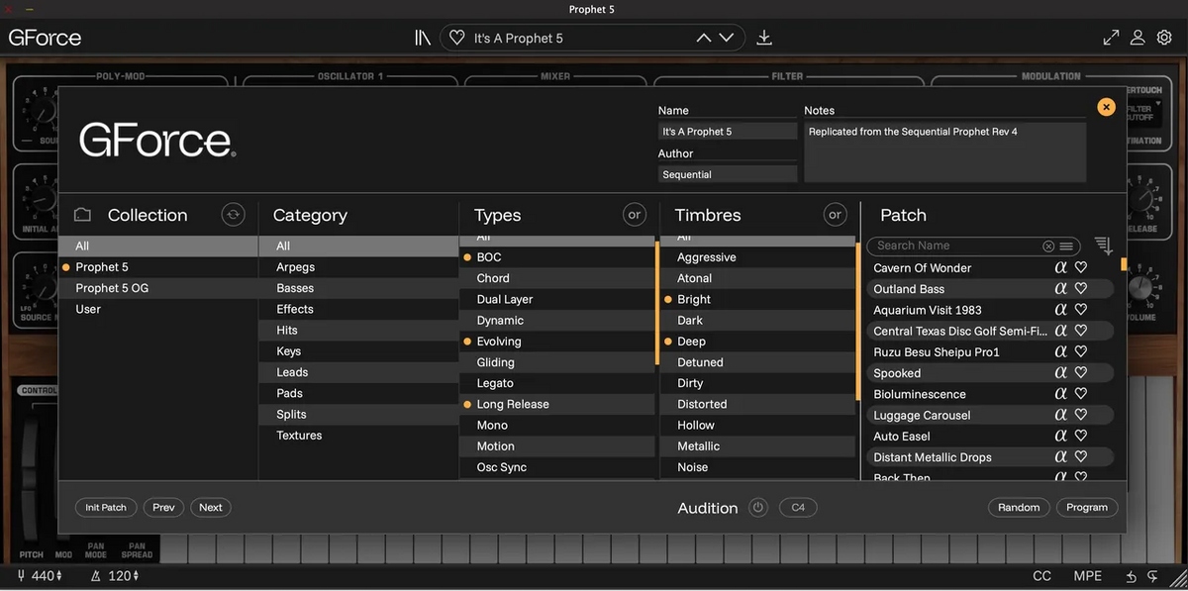Select the previous patch with the up arrow
The image size is (1188, 591).
(x=704, y=38)
